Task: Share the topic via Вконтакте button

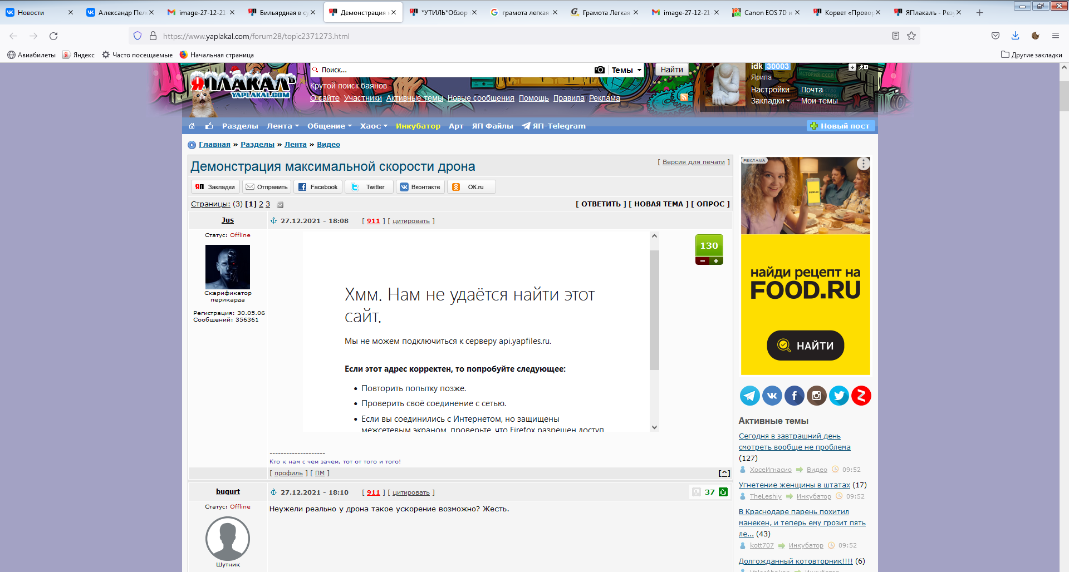Action: click(x=420, y=187)
